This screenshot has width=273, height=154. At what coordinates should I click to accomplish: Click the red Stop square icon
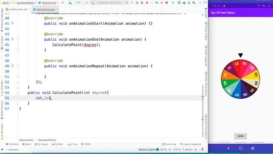click(167, 3)
